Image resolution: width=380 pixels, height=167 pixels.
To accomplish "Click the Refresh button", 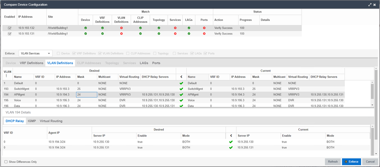I will coord(332,162).
